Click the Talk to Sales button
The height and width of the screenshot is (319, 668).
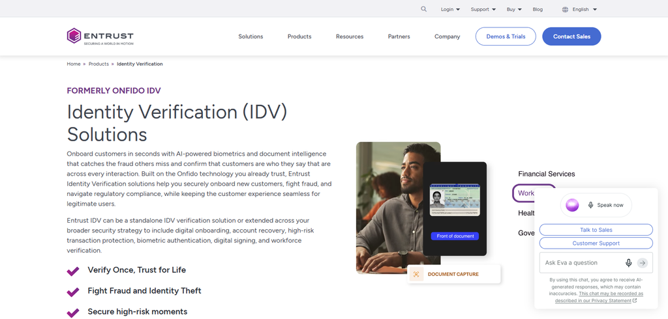click(x=596, y=230)
